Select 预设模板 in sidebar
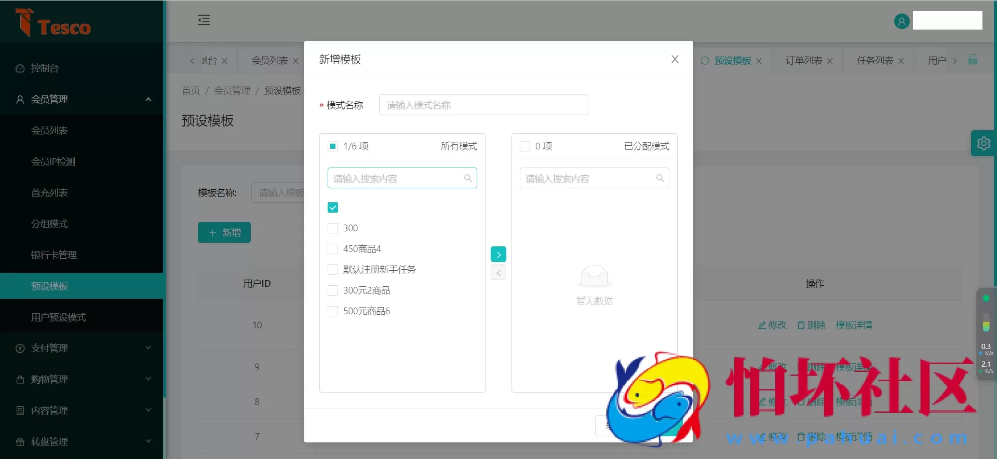Image resolution: width=997 pixels, height=459 pixels. [82, 286]
